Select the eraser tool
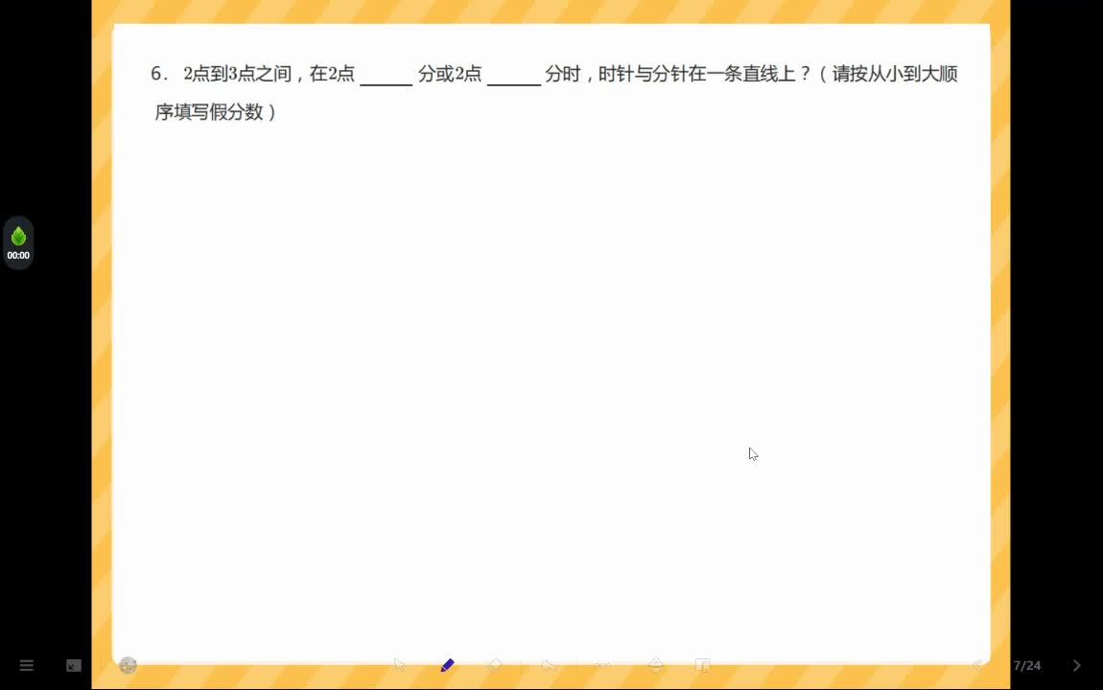Viewport: 1103px width, 690px height. [x=495, y=665]
